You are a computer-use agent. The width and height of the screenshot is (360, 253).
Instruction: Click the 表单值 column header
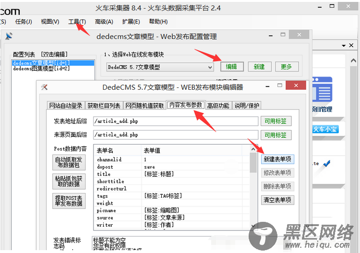pos(192,150)
